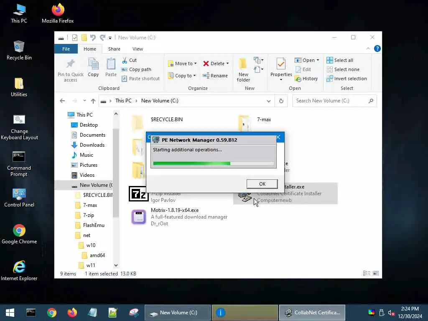Click Select all in ribbon

[x=340, y=60]
